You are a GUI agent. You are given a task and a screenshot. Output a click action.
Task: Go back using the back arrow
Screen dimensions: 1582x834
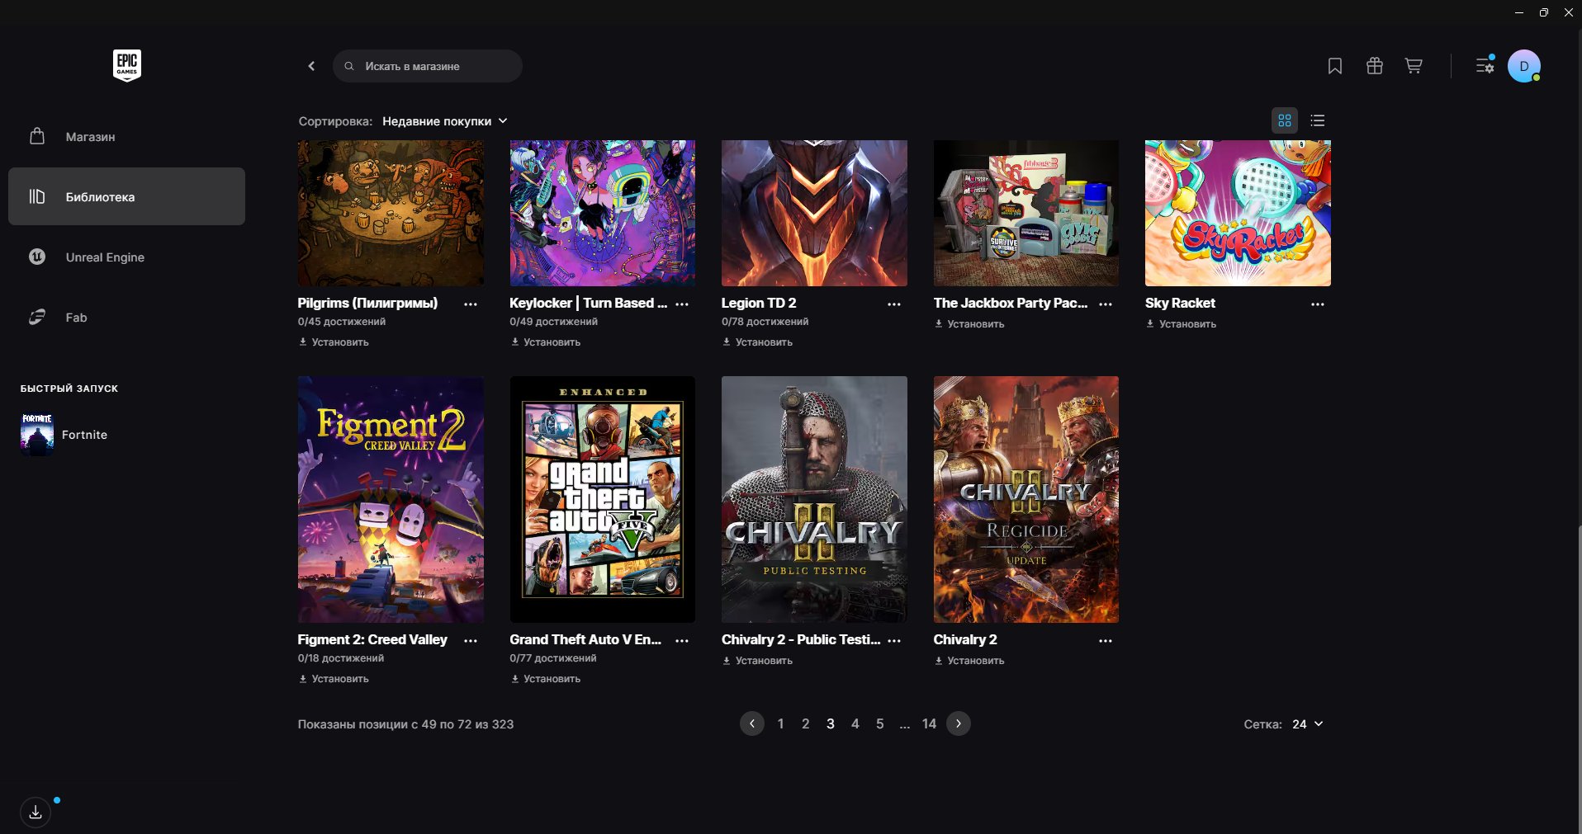[x=311, y=66]
